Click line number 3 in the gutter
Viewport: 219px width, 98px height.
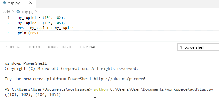pyautogui.click(x=9, y=28)
